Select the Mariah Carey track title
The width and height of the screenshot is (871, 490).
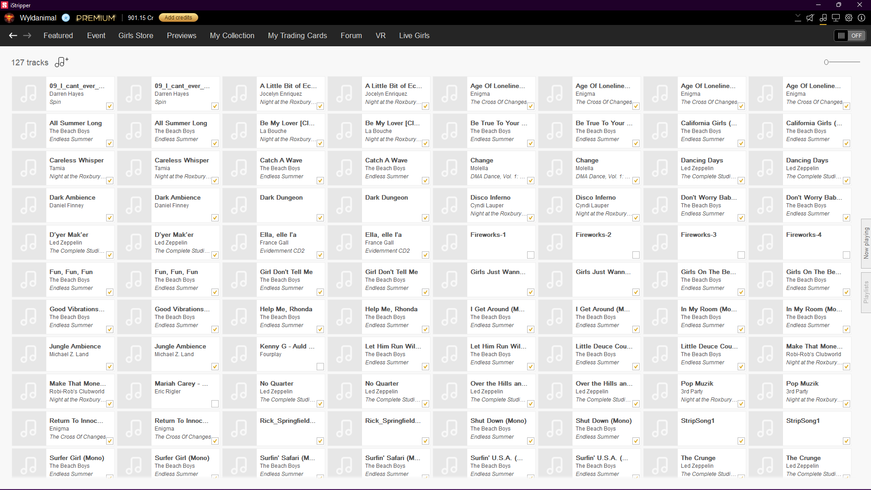click(181, 383)
